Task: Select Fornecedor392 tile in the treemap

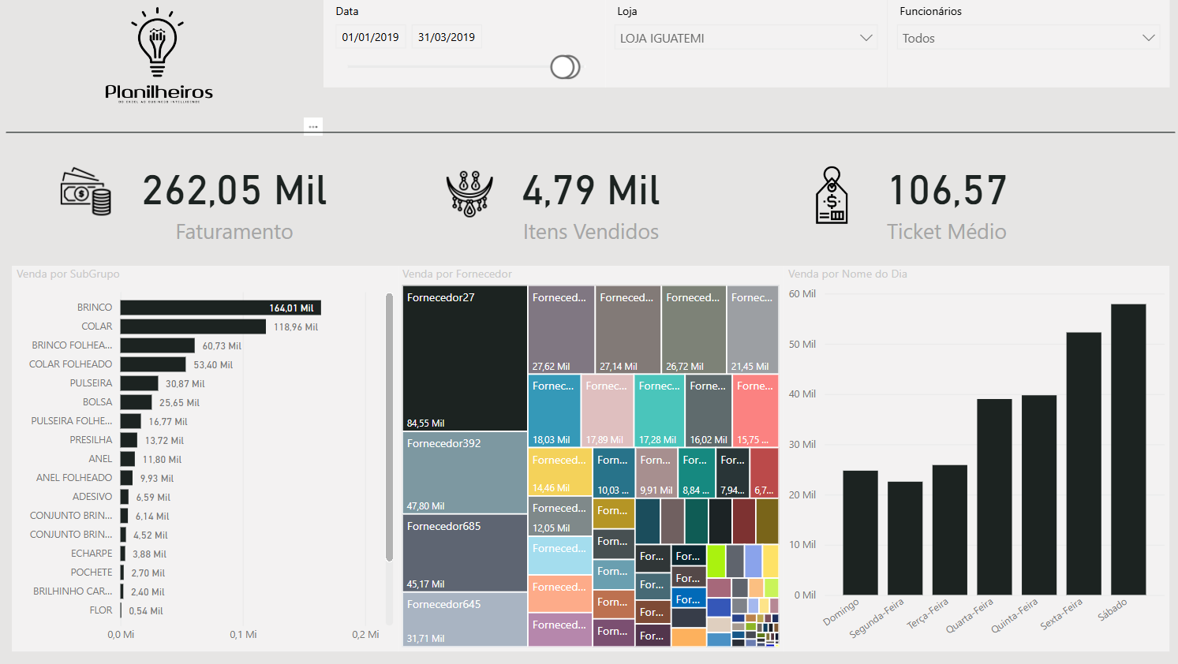Action: click(x=465, y=472)
